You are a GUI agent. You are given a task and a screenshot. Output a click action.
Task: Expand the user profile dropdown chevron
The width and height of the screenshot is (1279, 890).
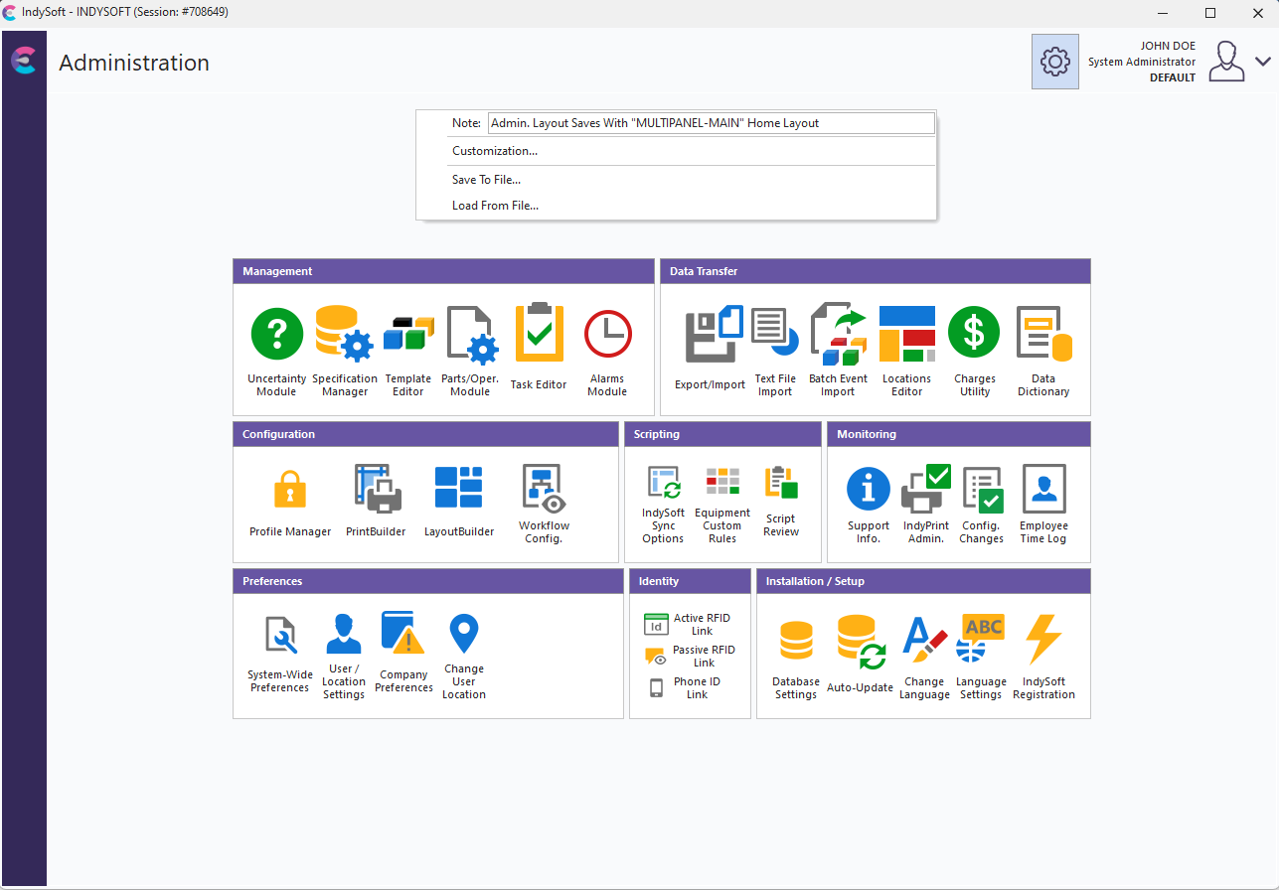click(1262, 62)
